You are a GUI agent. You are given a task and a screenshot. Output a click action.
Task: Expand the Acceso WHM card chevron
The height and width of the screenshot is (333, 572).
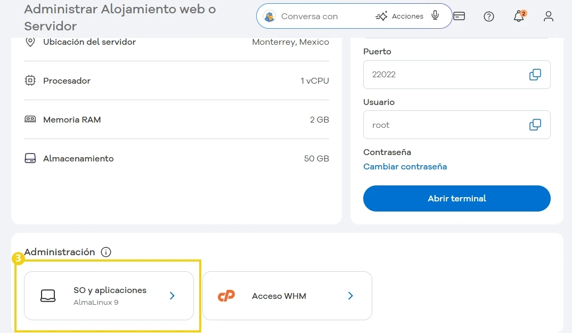(350, 295)
